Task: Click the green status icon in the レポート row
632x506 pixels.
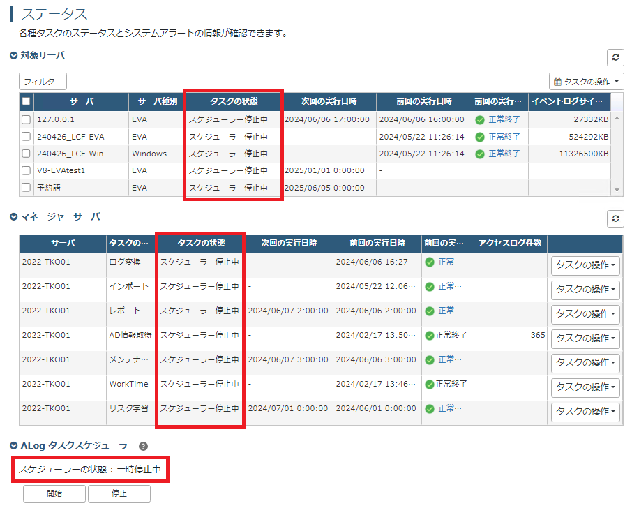Action: (430, 311)
